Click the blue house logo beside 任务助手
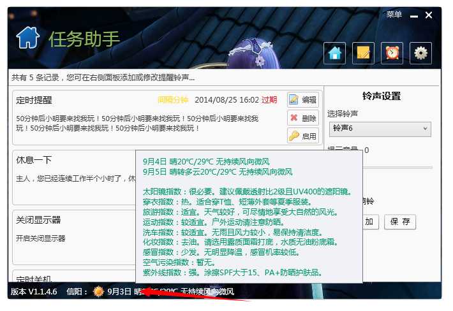The width and height of the screenshot is (453, 311). coord(28,38)
